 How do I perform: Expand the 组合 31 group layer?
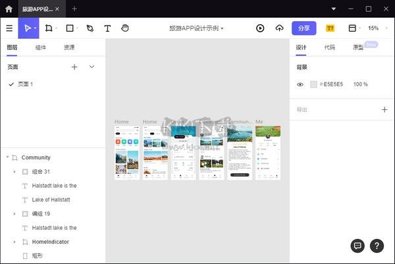click(14, 172)
